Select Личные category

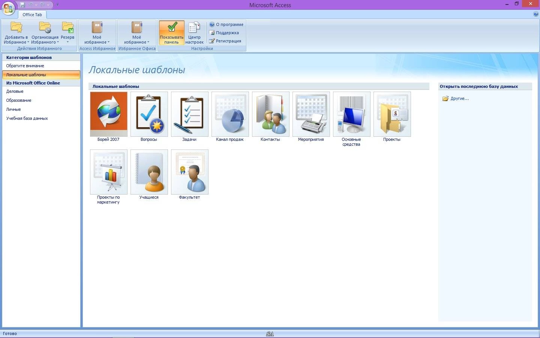tap(41, 109)
